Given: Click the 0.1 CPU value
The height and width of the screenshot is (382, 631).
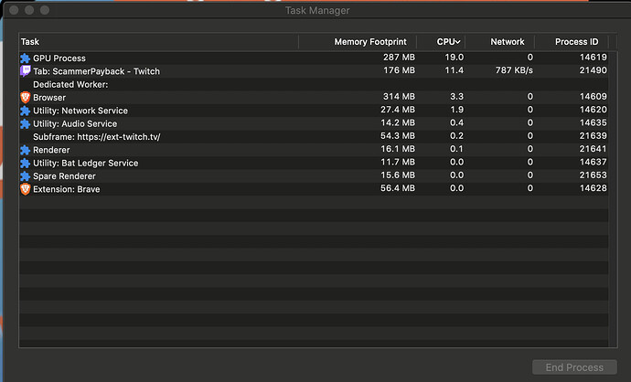Looking at the screenshot, I should tap(456, 149).
